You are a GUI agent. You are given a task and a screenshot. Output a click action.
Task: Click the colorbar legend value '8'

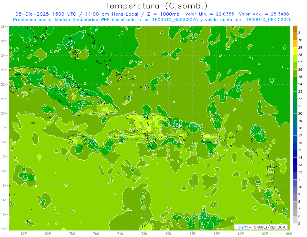coord(299,201)
